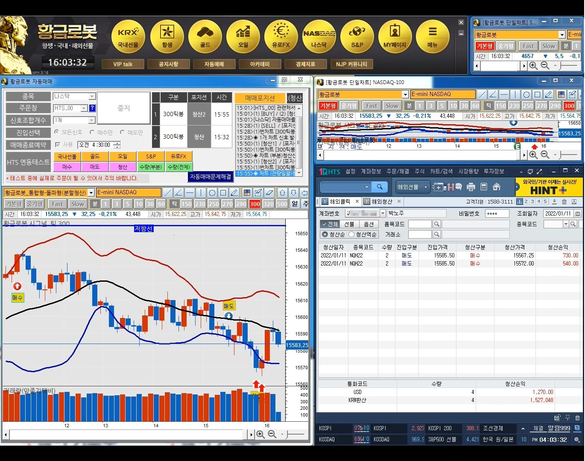Click the blue help question mark beside 주문창
This screenshot has width=585, height=461.
click(x=92, y=108)
